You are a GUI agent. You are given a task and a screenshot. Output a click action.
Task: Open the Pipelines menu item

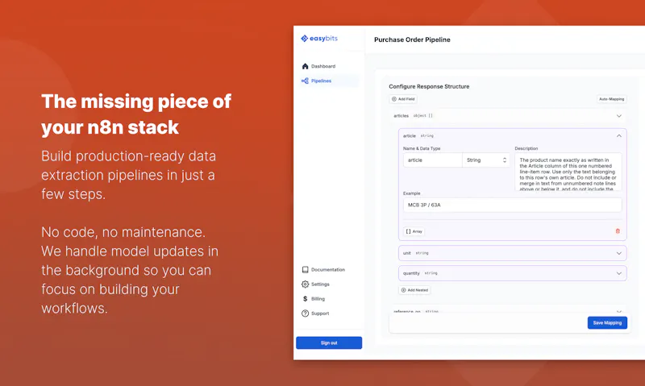[329, 81]
